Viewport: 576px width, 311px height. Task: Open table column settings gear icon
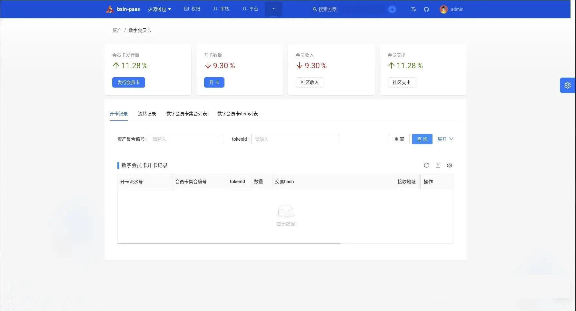click(449, 165)
